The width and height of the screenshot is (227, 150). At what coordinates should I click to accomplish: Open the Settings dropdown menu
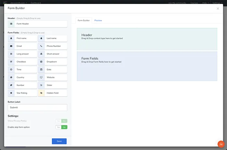[x=217, y=3]
